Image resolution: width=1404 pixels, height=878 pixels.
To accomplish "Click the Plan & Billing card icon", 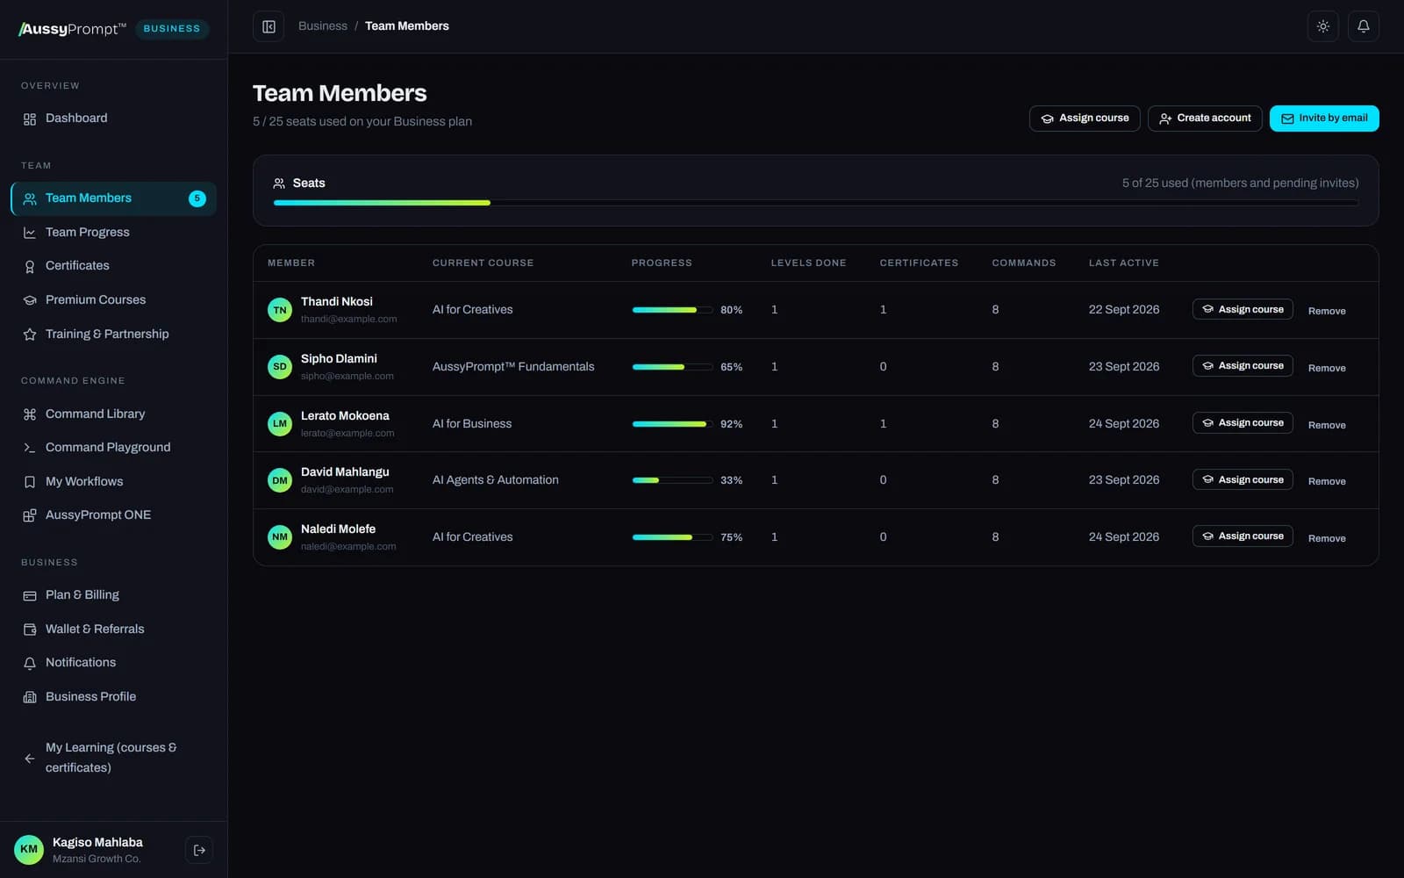I will (30, 595).
